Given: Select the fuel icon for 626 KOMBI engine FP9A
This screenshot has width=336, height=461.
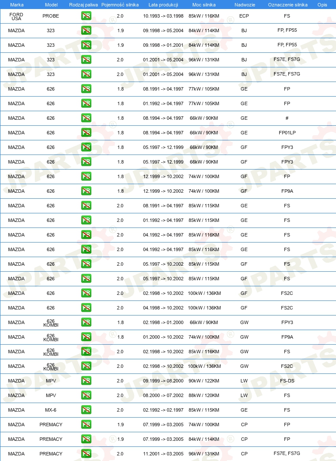Looking at the screenshot, I should click(86, 337).
